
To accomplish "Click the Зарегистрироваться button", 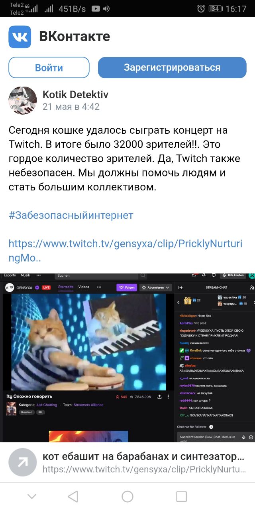I will tap(172, 67).
